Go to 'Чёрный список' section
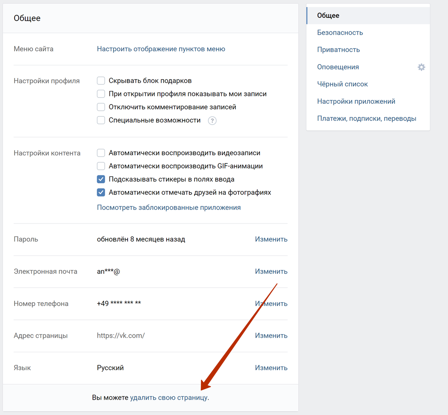 pyautogui.click(x=342, y=84)
